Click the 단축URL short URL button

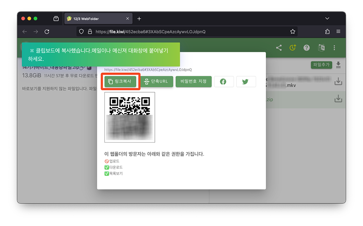point(156,81)
